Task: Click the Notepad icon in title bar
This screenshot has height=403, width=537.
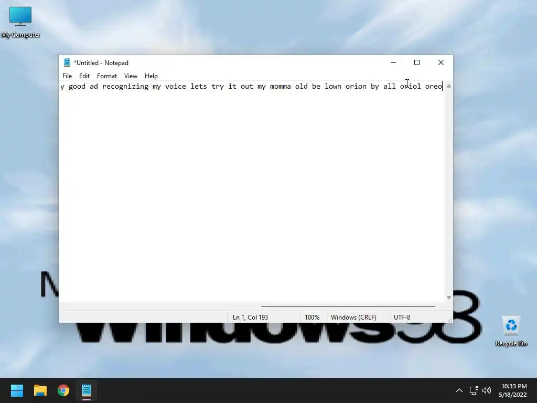Action: (x=67, y=63)
